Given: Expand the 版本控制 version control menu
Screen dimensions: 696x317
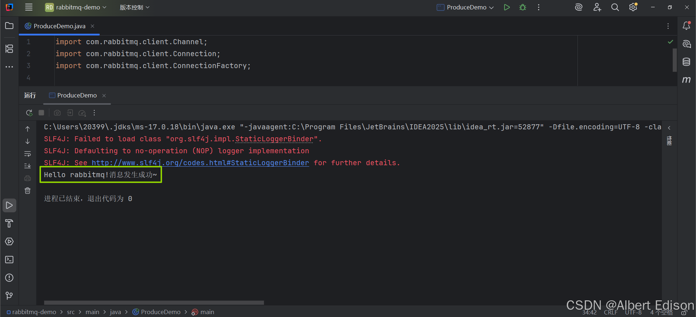Looking at the screenshot, I should coord(134,7).
